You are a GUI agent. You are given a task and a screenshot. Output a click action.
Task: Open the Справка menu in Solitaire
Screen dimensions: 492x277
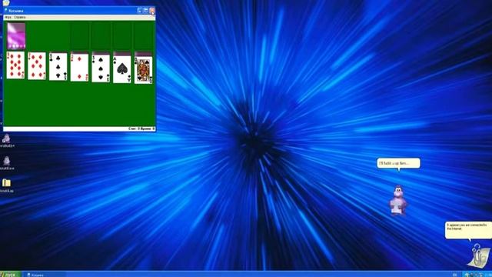[x=20, y=17]
